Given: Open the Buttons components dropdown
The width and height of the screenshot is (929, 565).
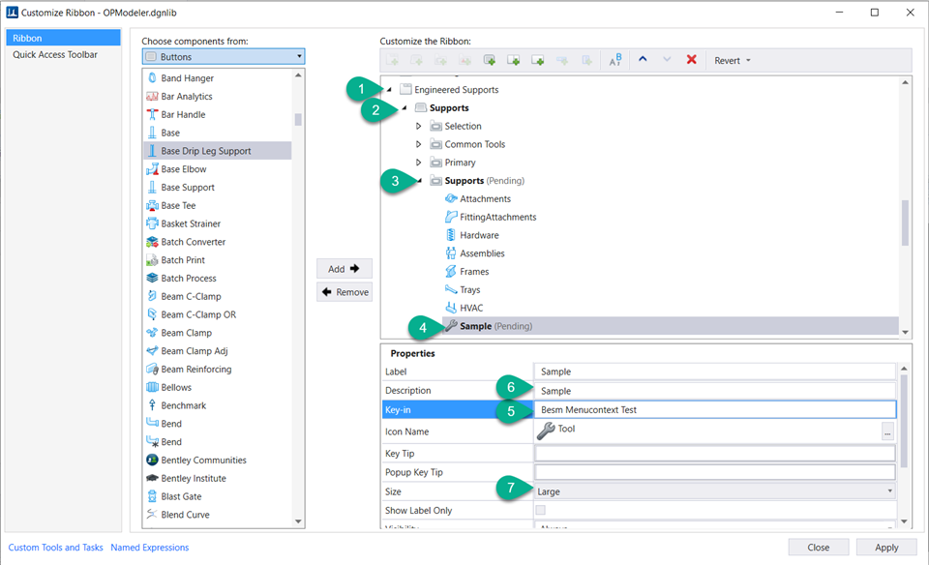Looking at the screenshot, I should click(224, 57).
